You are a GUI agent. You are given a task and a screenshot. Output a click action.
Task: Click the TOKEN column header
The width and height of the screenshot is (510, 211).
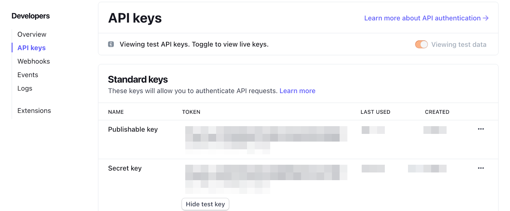(x=191, y=112)
